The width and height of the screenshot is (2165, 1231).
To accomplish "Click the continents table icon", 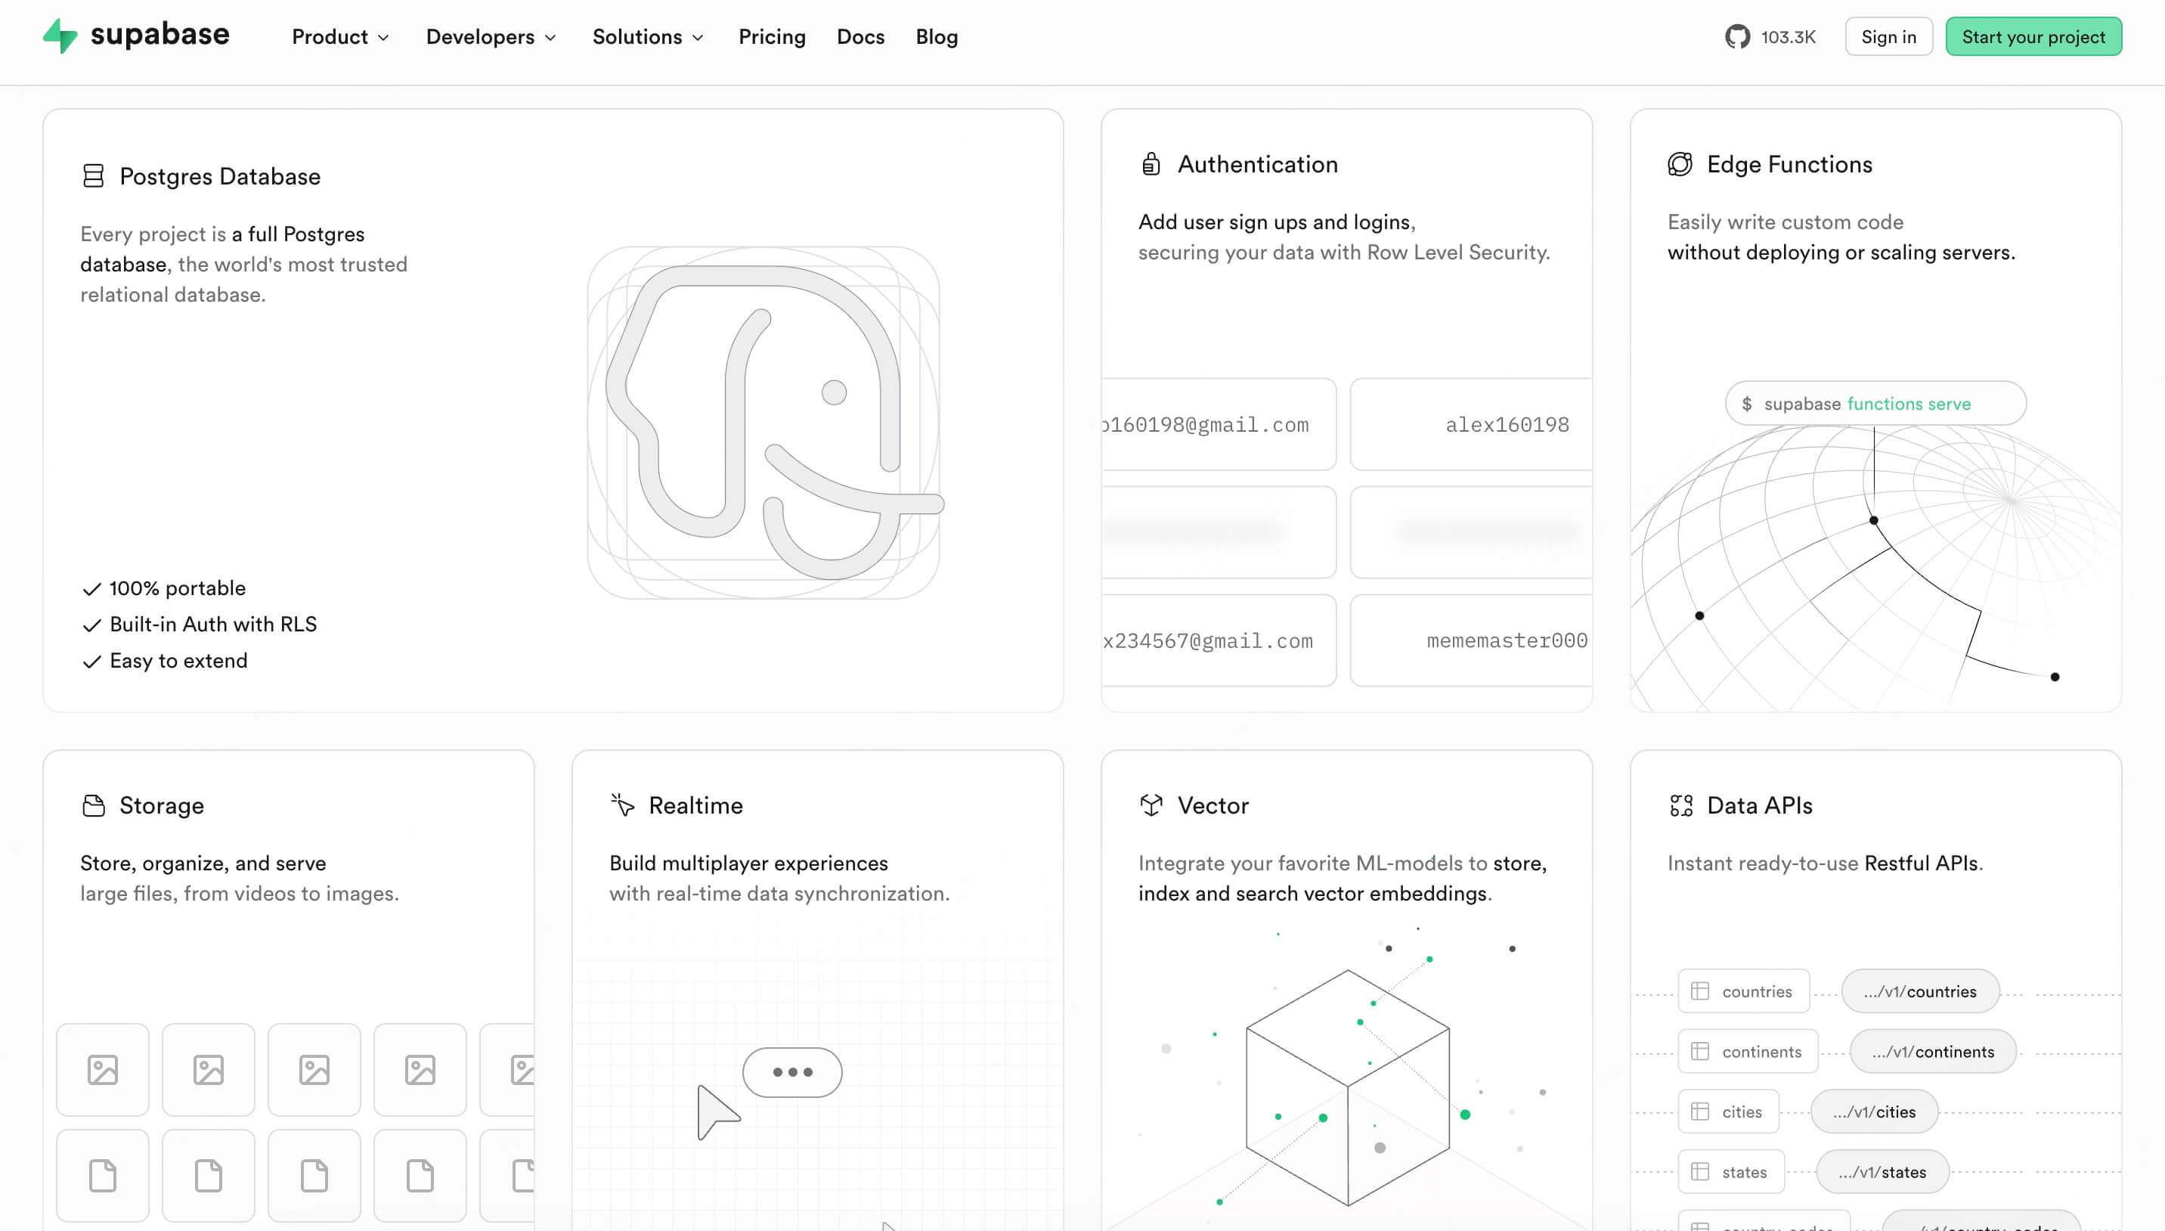I will coord(1700,1051).
